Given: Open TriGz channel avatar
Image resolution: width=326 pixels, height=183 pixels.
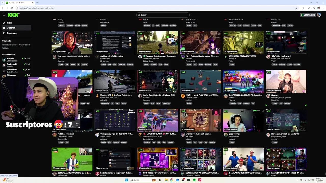Looking at the screenshot, I should pyautogui.click(x=225, y=57).
